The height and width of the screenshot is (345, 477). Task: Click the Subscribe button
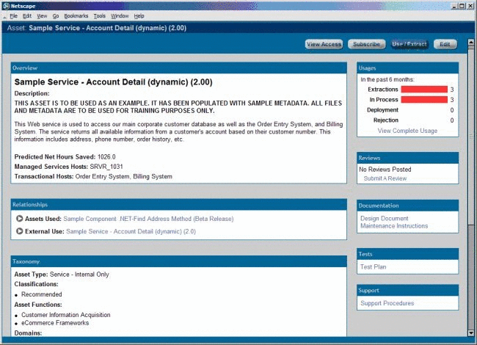[x=367, y=44]
